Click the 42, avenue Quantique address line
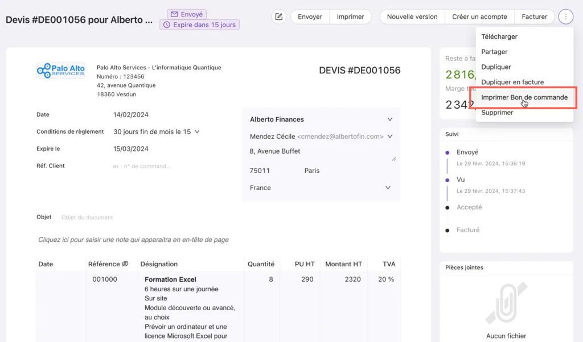This screenshot has width=583, height=342. (x=126, y=85)
